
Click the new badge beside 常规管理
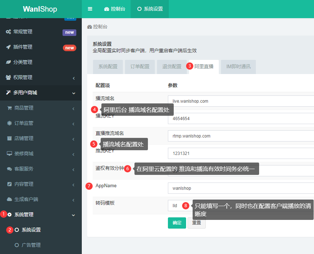point(69,32)
